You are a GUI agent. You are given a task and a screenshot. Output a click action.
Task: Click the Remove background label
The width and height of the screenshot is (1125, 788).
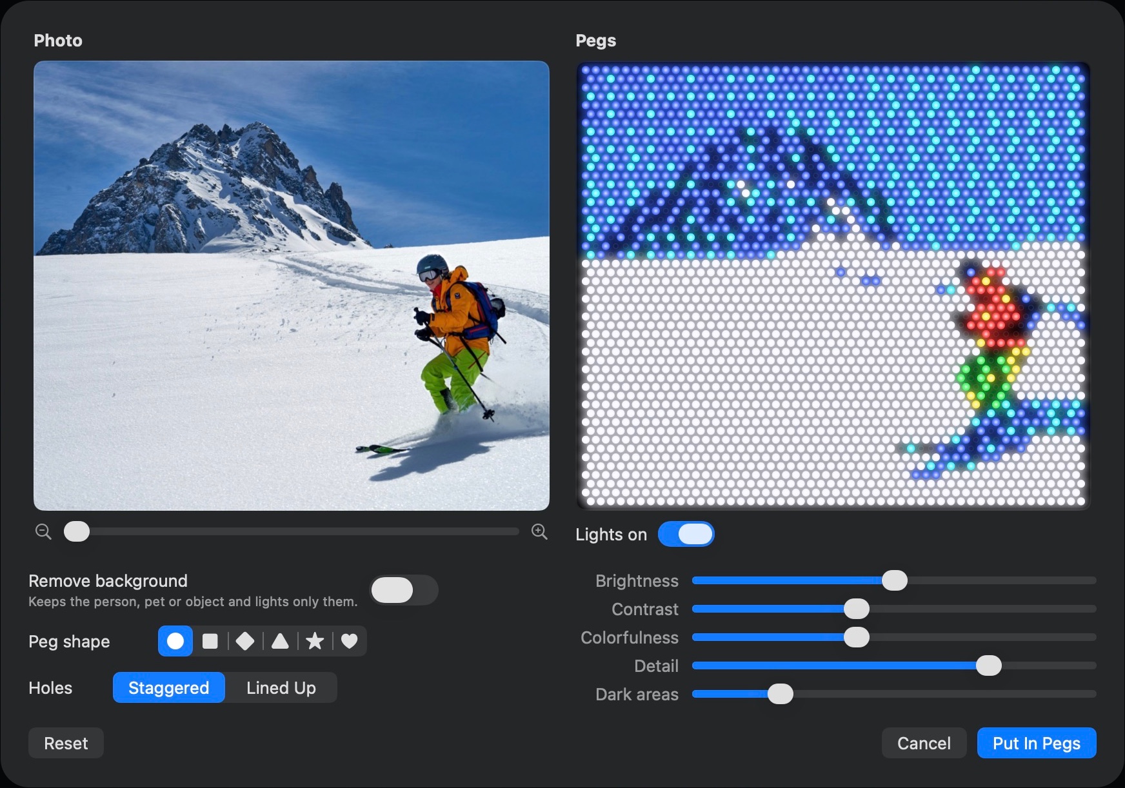(x=108, y=581)
